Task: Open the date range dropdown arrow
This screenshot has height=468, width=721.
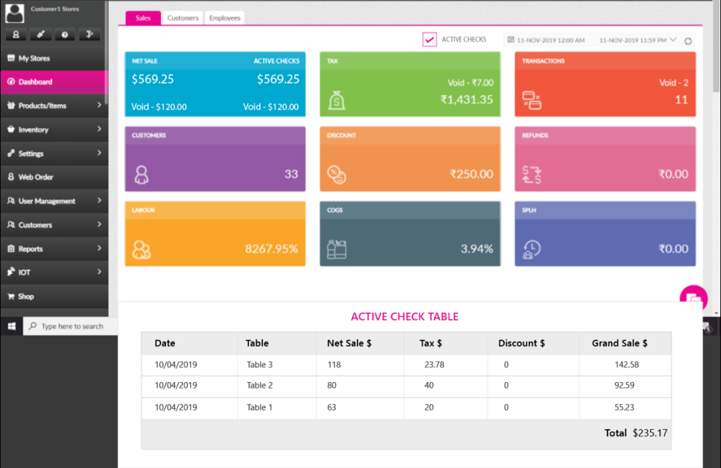Action: [x=673, y=40]
